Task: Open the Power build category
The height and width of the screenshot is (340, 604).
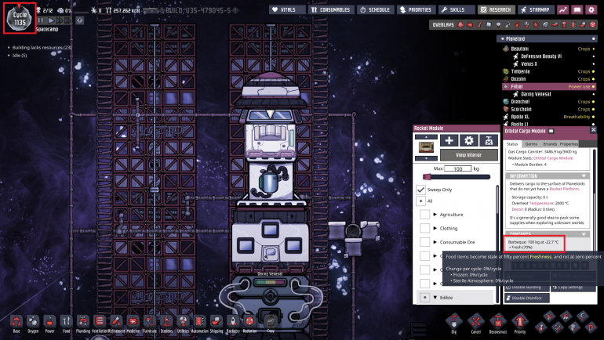Action: pyautogui.click(x=49, y=321)
